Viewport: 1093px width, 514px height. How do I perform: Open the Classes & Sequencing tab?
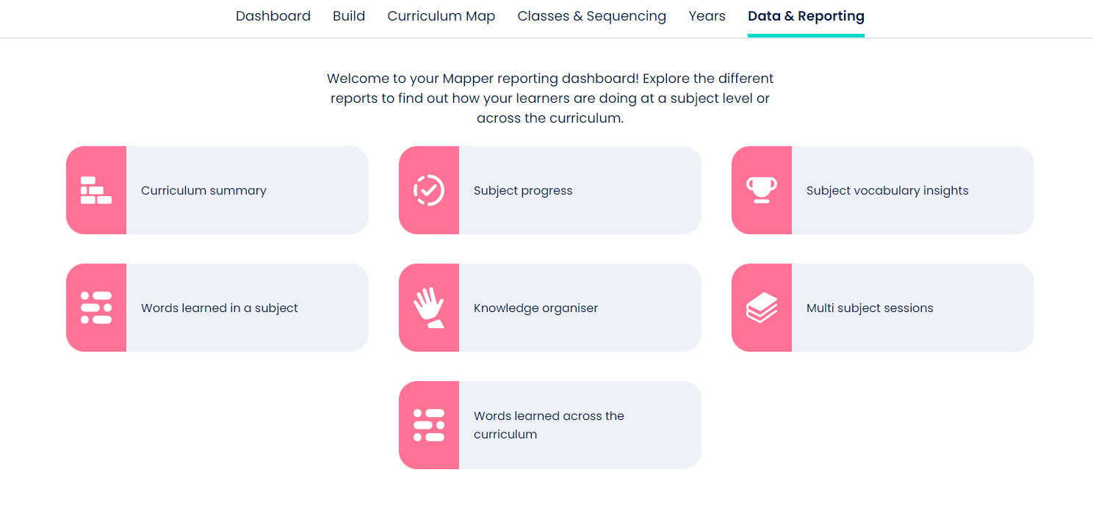pos(592,16)
